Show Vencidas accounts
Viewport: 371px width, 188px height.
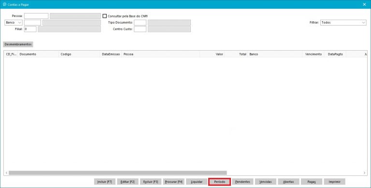pyautogui.click(x=266, y=182)
